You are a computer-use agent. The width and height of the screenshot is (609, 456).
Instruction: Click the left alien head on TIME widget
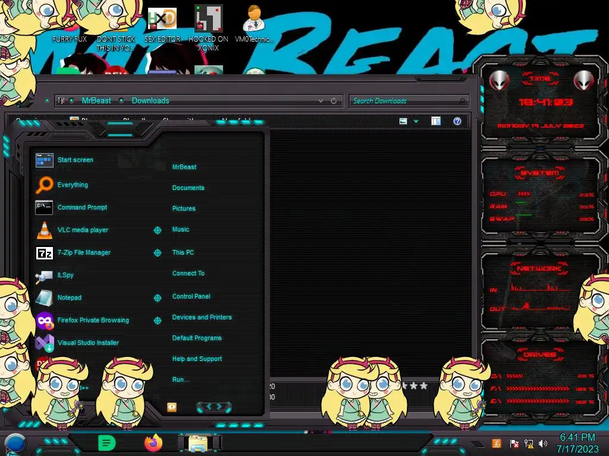point(499,80)
